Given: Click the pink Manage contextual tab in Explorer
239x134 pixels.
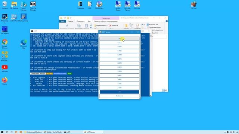Looking at the screenshot, I should click(x=106, y=18).
